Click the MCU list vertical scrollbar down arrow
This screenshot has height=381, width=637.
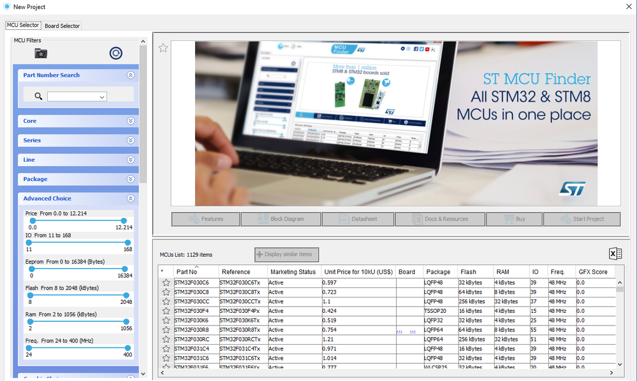tap(620, 364)
